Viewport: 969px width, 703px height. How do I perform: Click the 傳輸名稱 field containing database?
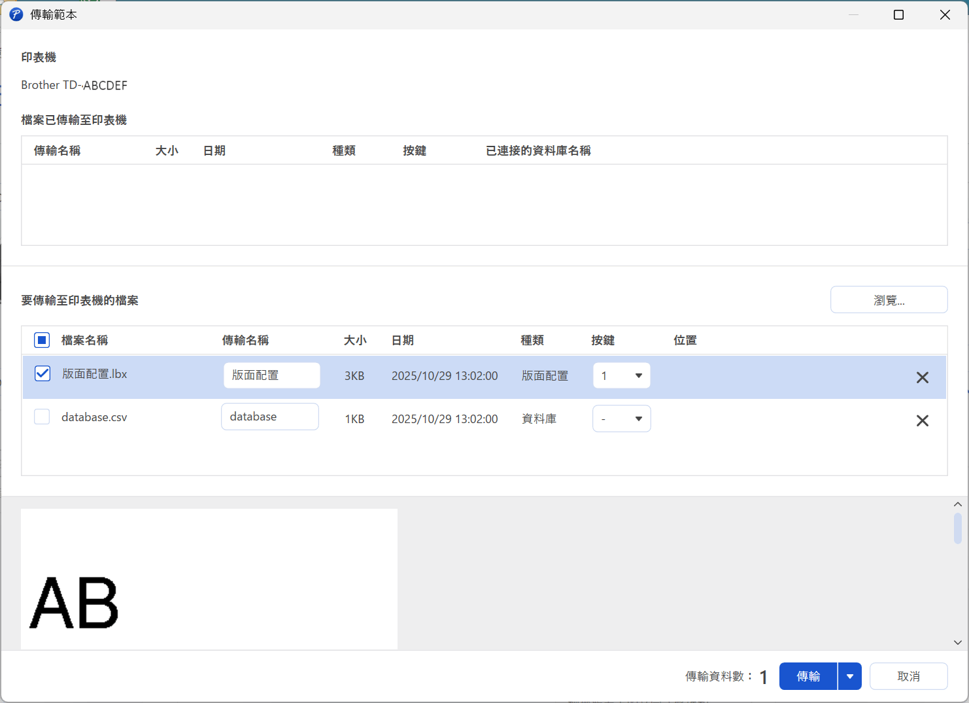click(x=269, y=417)
